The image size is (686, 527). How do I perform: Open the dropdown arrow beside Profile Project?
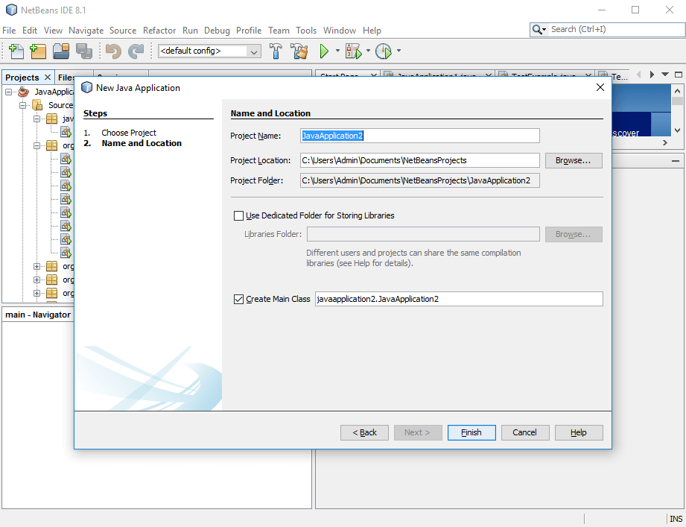pos(398,51)
